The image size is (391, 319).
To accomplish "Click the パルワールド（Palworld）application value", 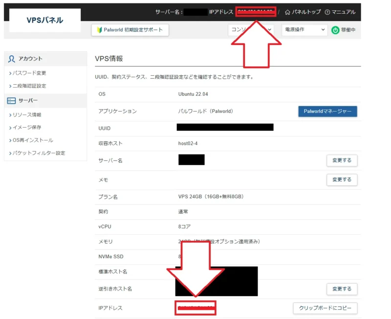I will [206, 112].
